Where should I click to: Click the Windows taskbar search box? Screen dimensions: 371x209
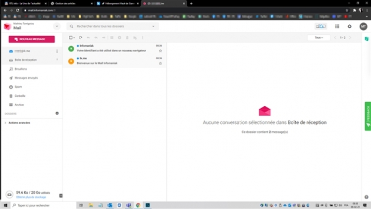(x=44, y=205)
